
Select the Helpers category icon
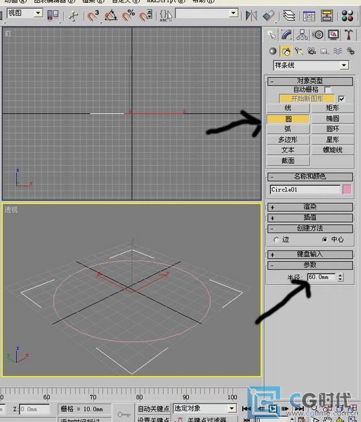(325, 51)
